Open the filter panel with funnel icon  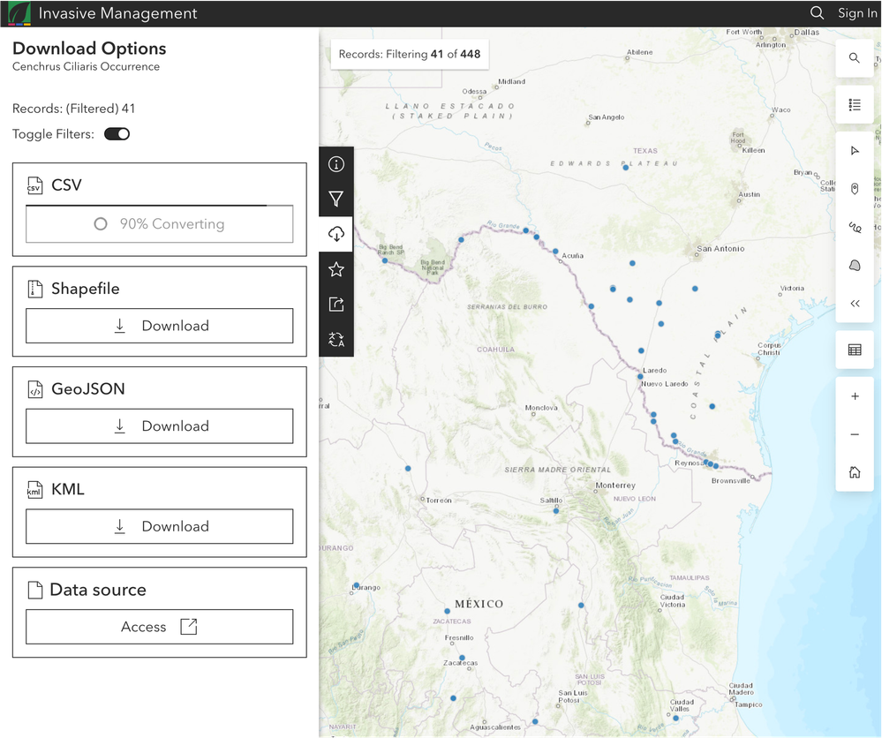pyautogui.click(x=335, y=200)
